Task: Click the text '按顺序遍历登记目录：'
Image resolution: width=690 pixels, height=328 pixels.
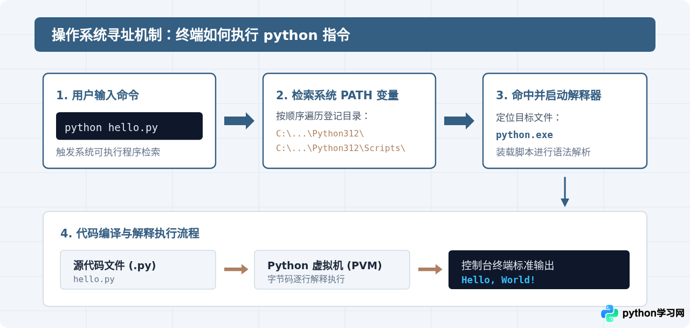Action: click(x=323, y=116)
